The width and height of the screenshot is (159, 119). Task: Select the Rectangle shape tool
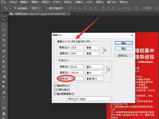tap(4, 108)
